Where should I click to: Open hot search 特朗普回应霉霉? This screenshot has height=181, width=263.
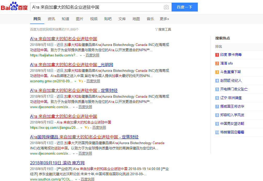tap(232, 132)
